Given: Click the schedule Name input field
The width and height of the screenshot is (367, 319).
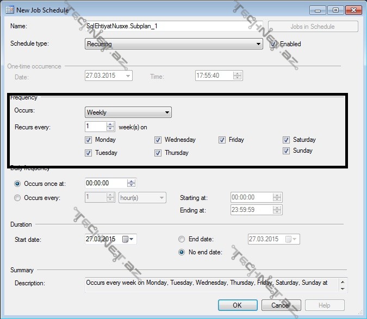Looking at the screenshot, I should pyautogui.click(x=173, y=26).
